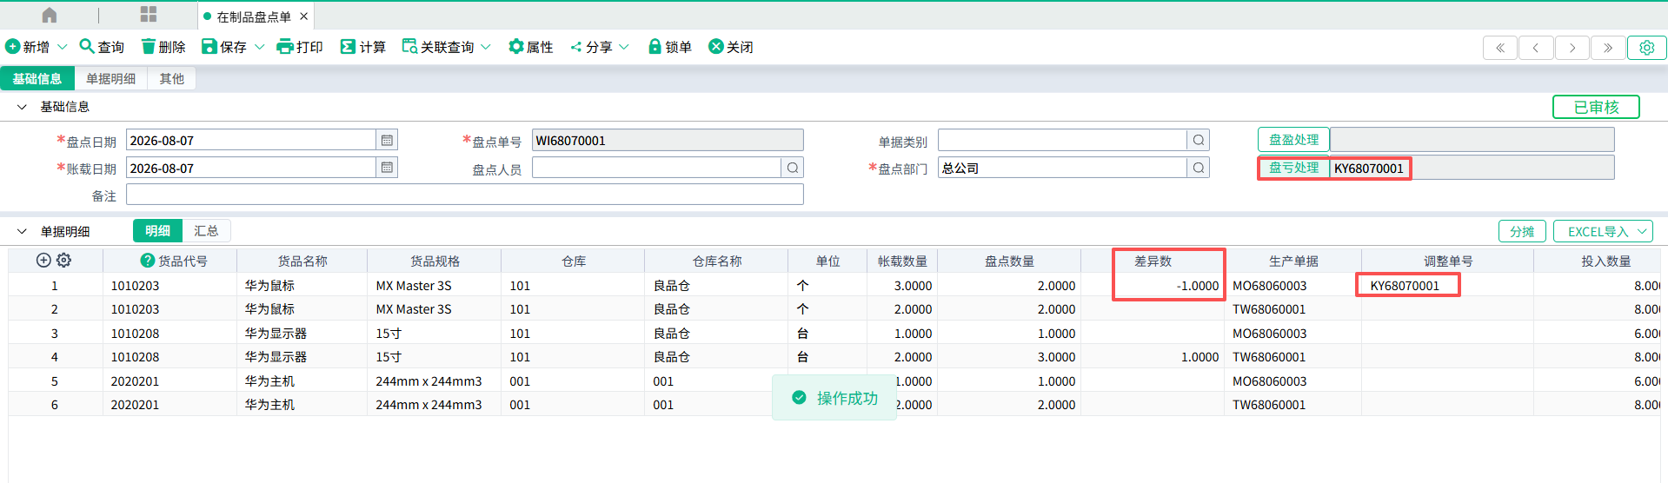Select the 明细 view tab
The height and width of the screenshot is (483, 1668).
click(x=157, y=231)
